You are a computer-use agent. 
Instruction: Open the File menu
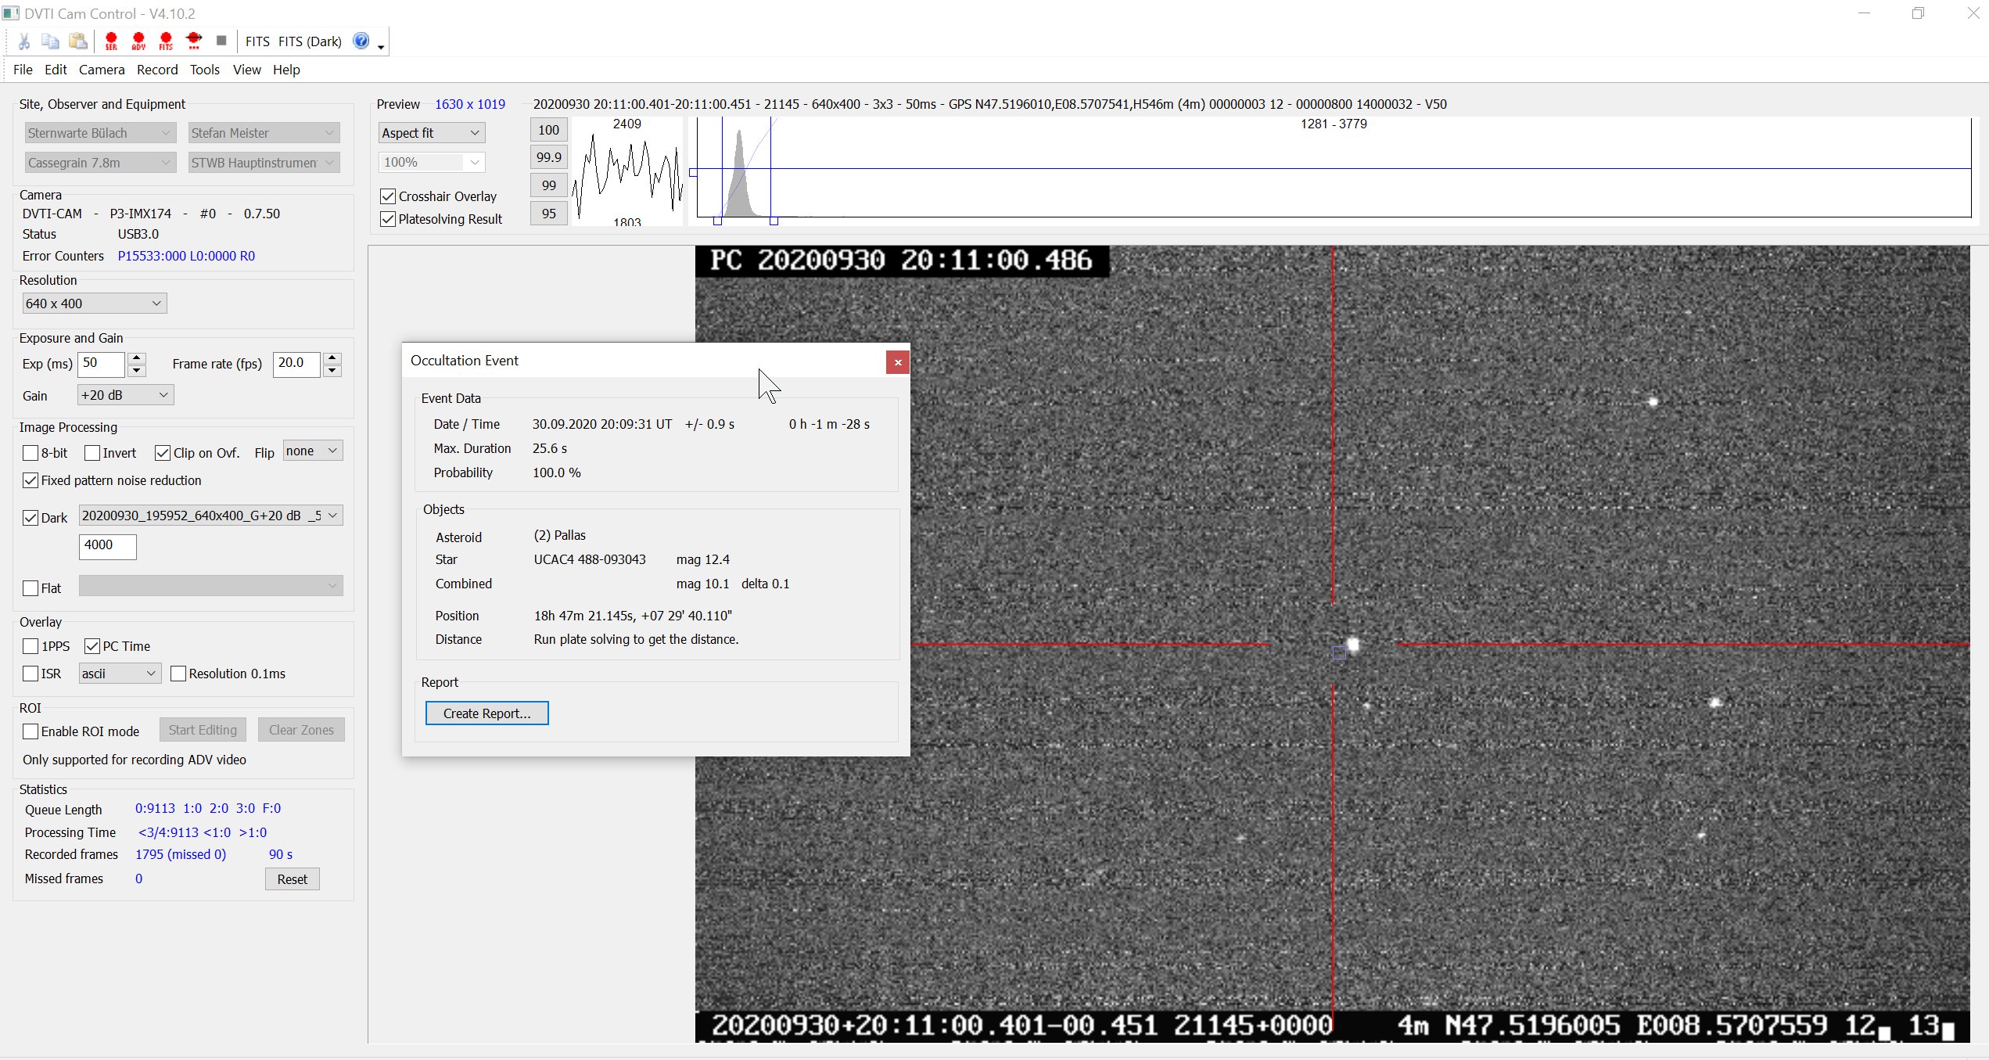coord(23,70)
